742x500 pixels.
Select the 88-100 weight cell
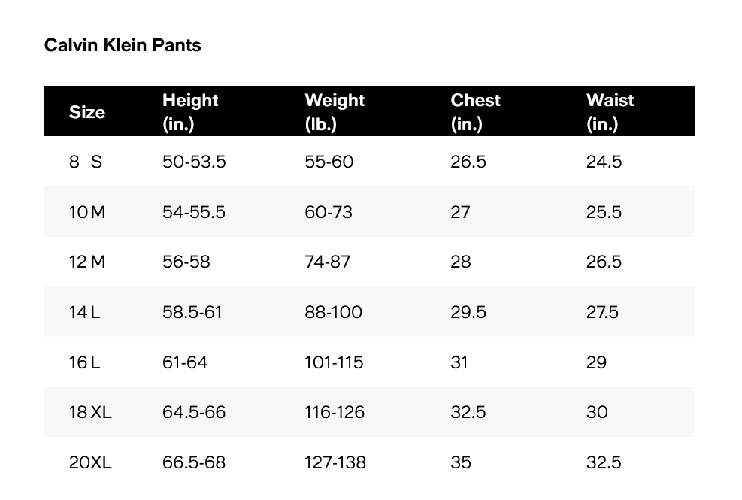pyautogui.click(x=333, y=312)
